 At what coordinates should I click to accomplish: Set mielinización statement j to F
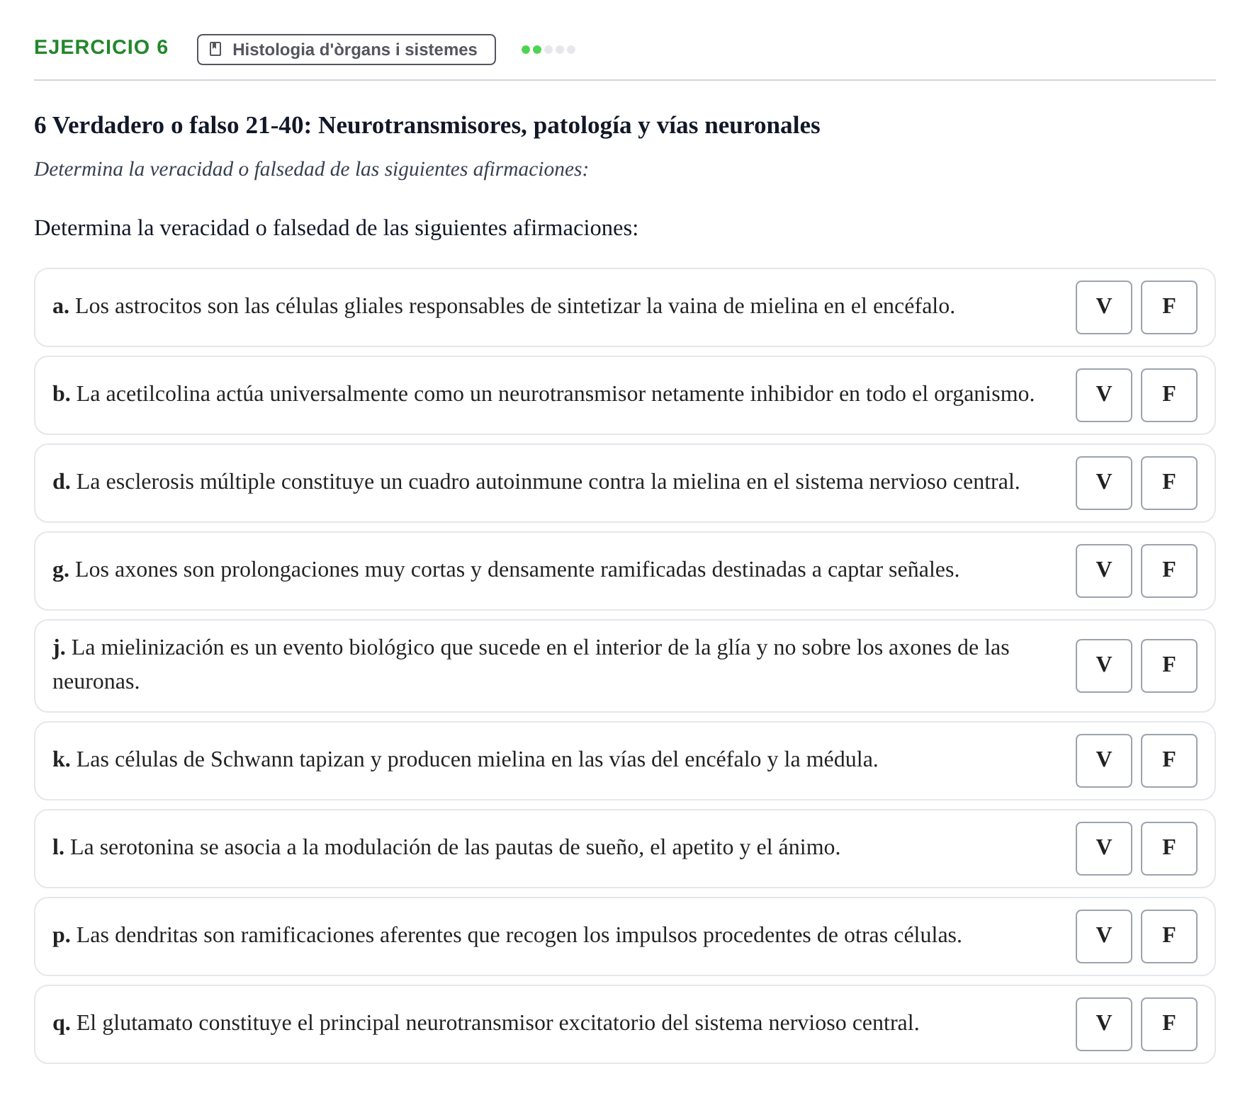1169,665
